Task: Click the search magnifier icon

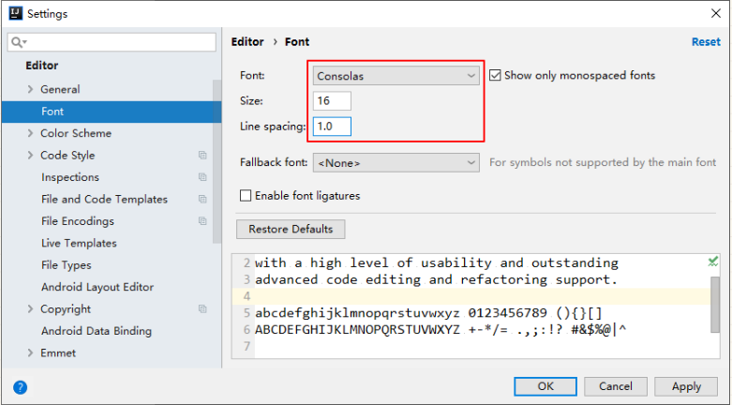Action: [18, 42]
